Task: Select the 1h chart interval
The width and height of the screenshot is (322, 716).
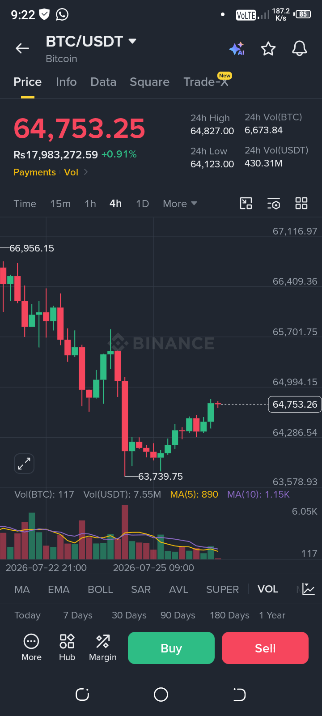Action: [x=90, y=204]
